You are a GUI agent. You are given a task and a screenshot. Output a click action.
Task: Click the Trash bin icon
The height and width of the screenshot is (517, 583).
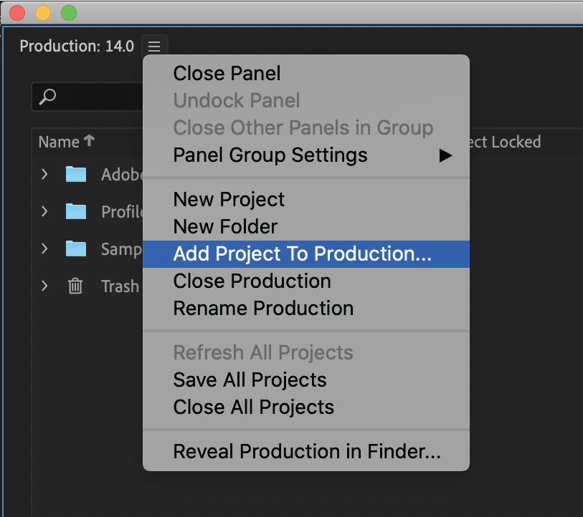point(75,286)
